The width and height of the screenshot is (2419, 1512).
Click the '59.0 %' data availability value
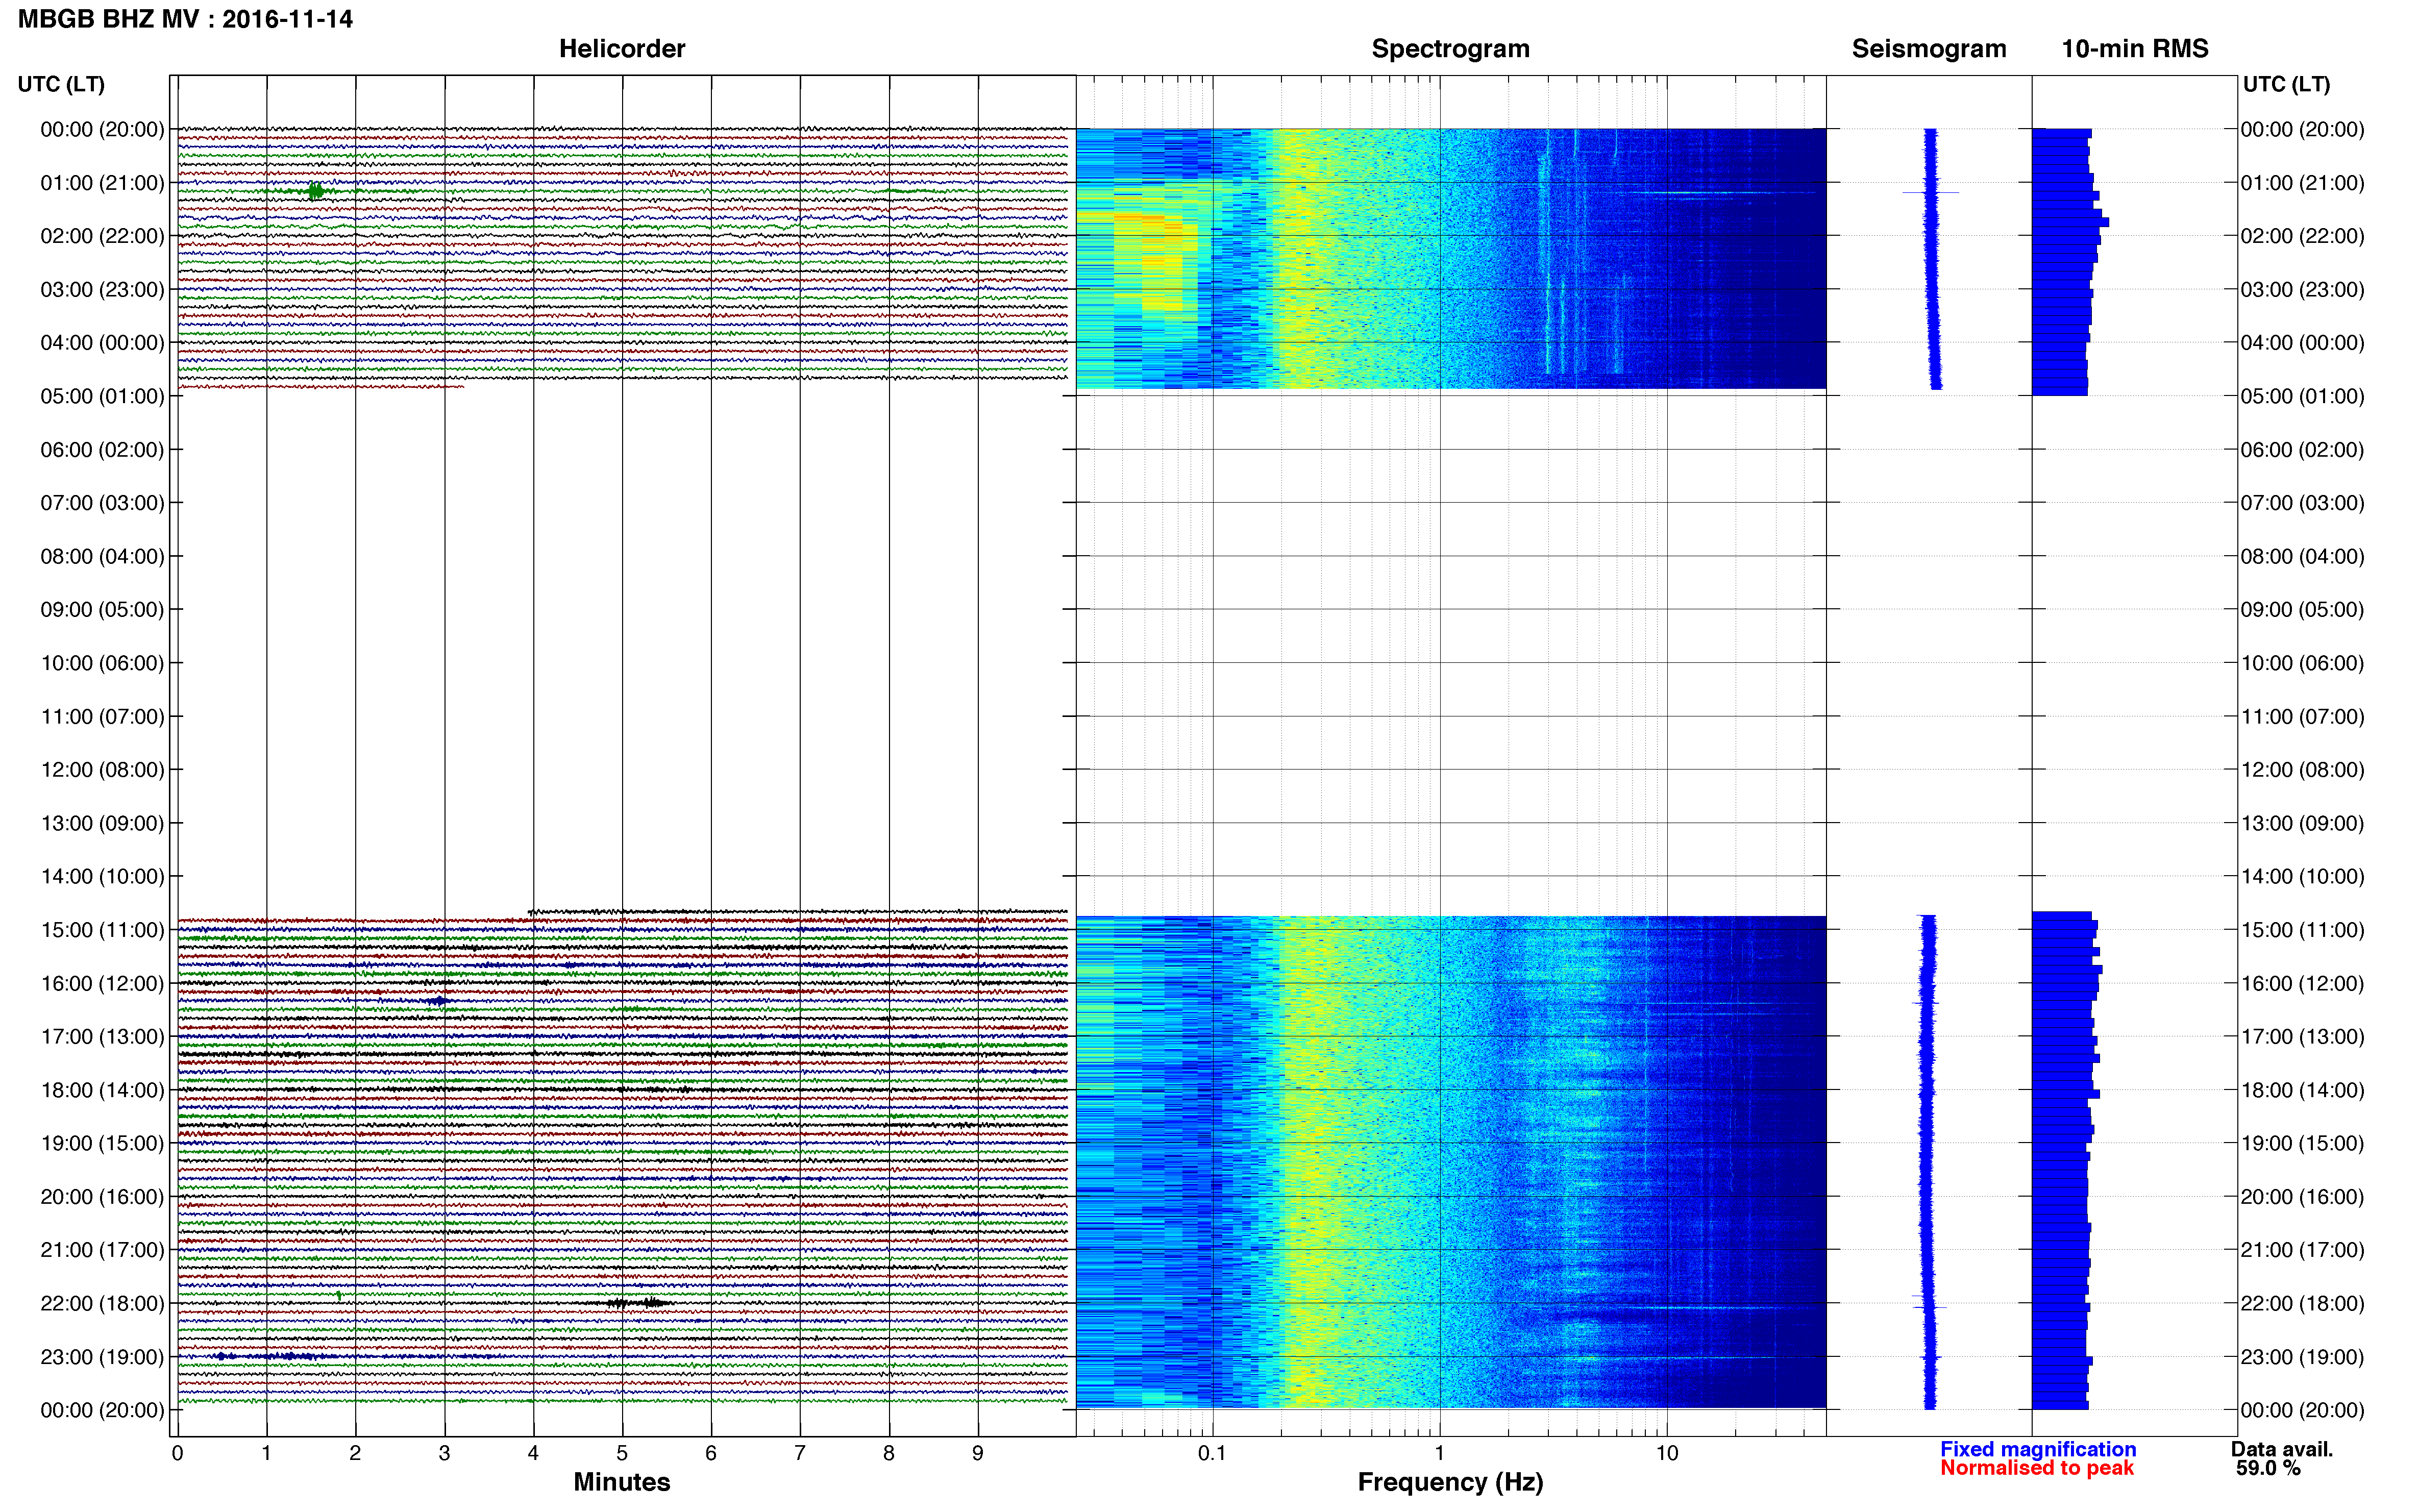click(2268, 1468)
